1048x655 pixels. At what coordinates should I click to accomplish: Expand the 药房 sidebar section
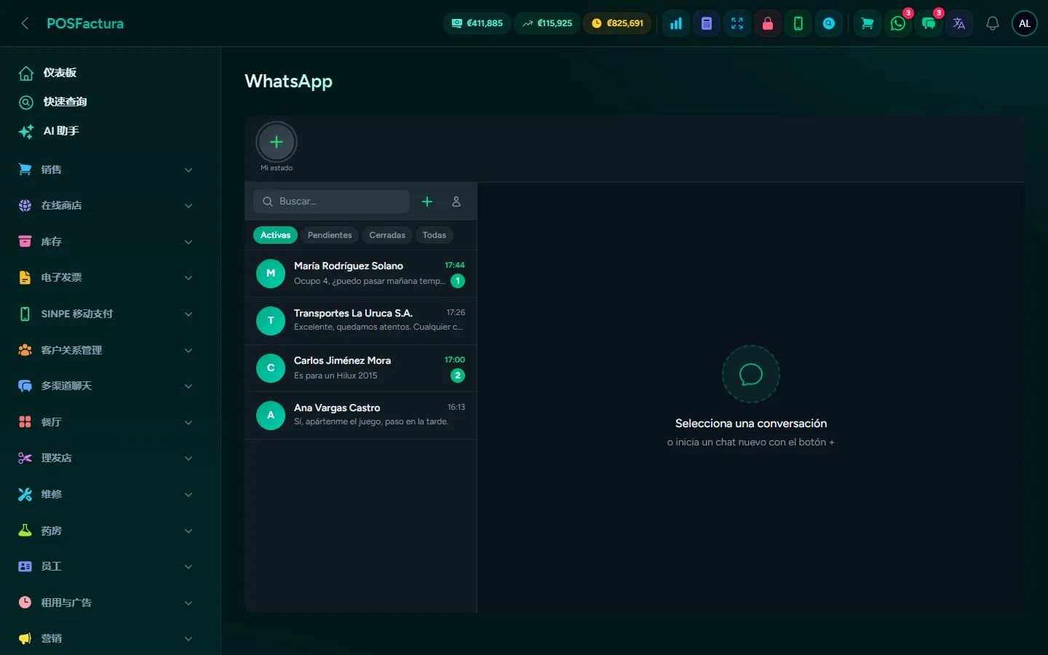(106, 531)
